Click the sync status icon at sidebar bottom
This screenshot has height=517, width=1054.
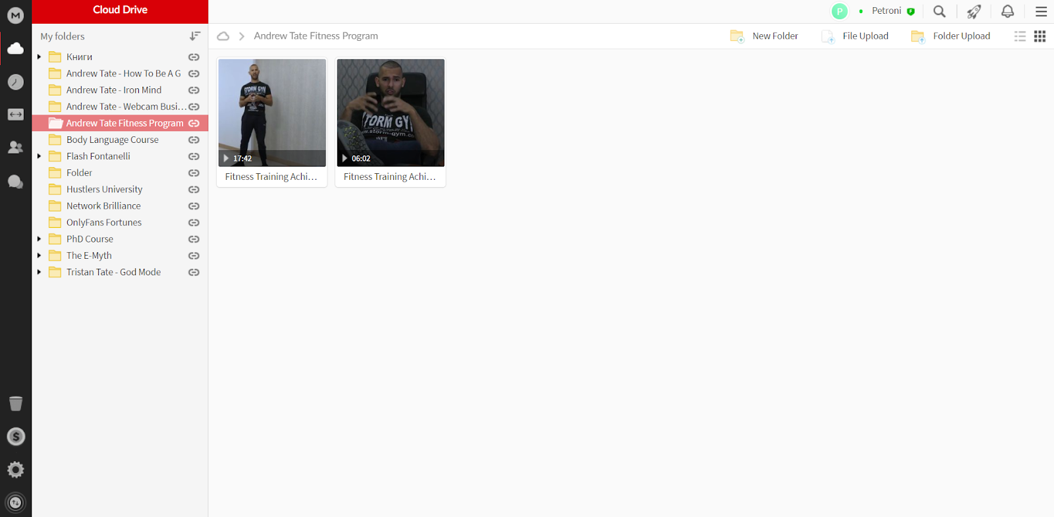16,503
